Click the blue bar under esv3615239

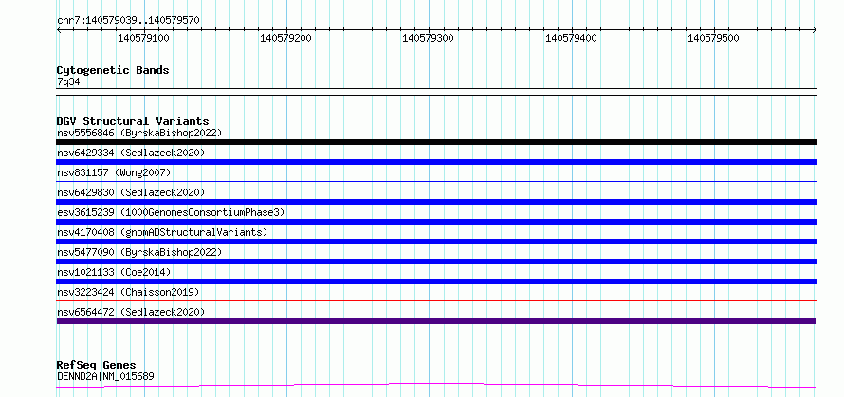(437, 222)
